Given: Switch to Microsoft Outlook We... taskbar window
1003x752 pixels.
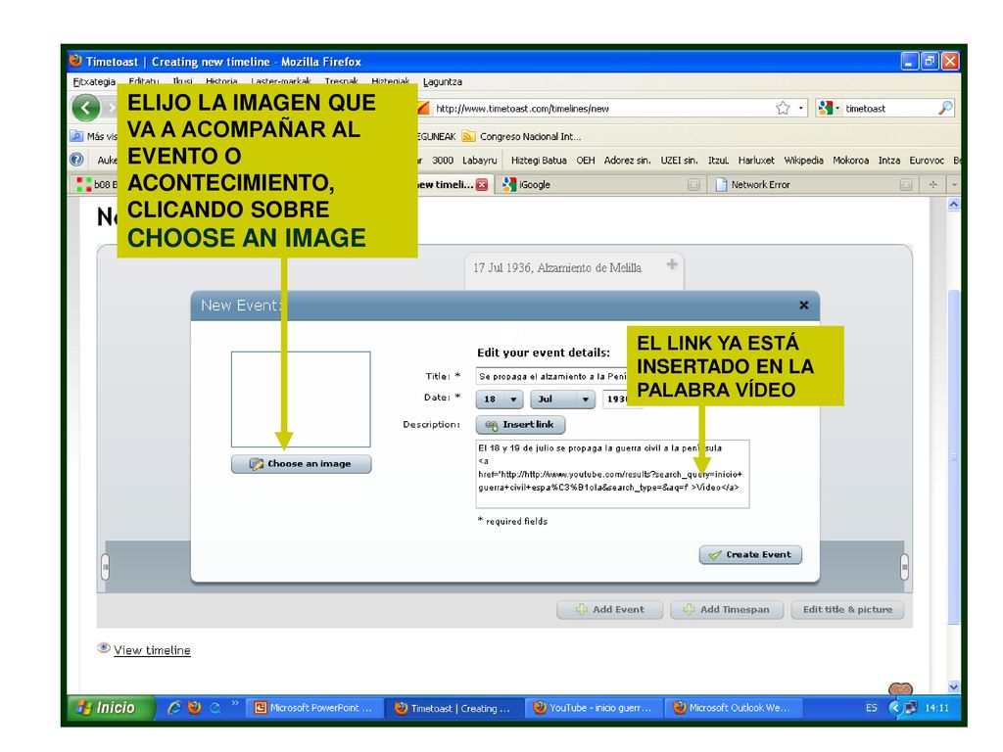Looking at the screenshot, I should tap(732, 708).
